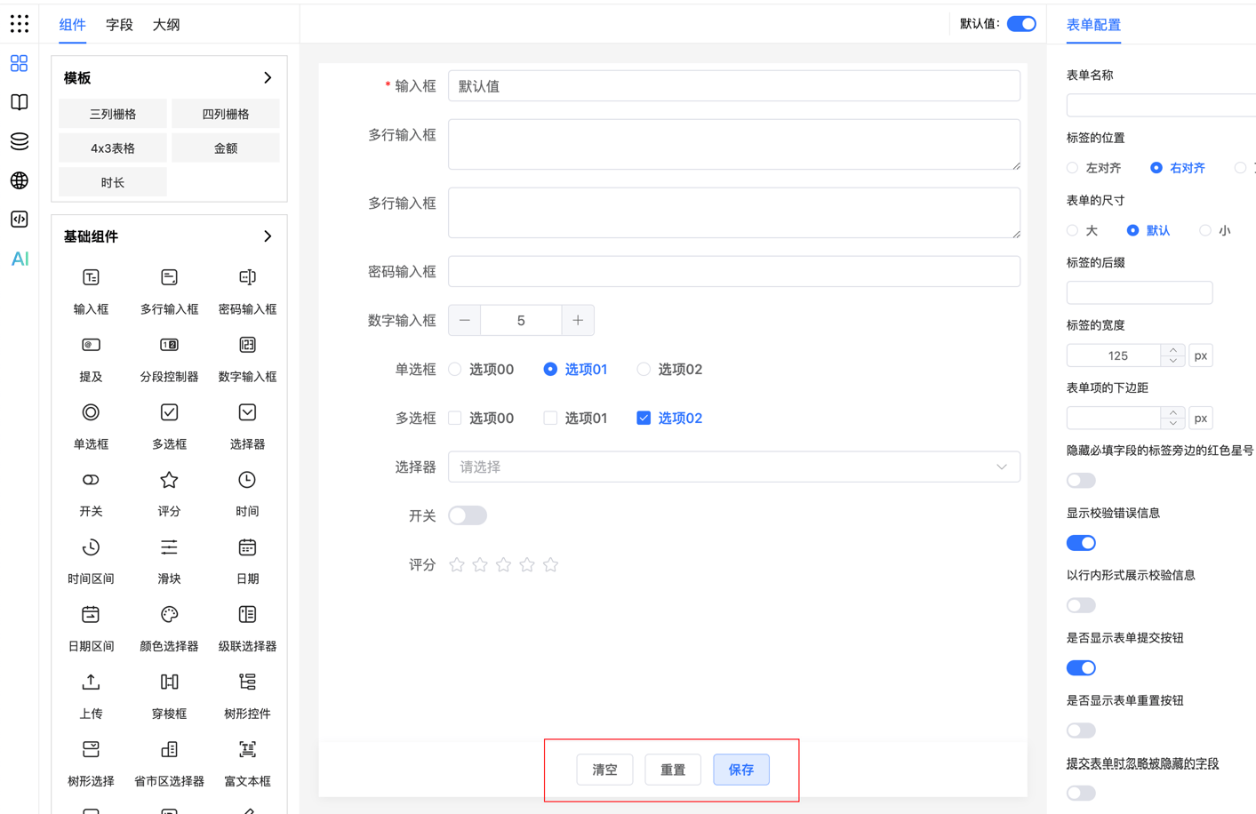This screenshot has width=1256, height=814.
Task: Click the AI assistant icon in sidebar
Action: click(x=20, y=259)
